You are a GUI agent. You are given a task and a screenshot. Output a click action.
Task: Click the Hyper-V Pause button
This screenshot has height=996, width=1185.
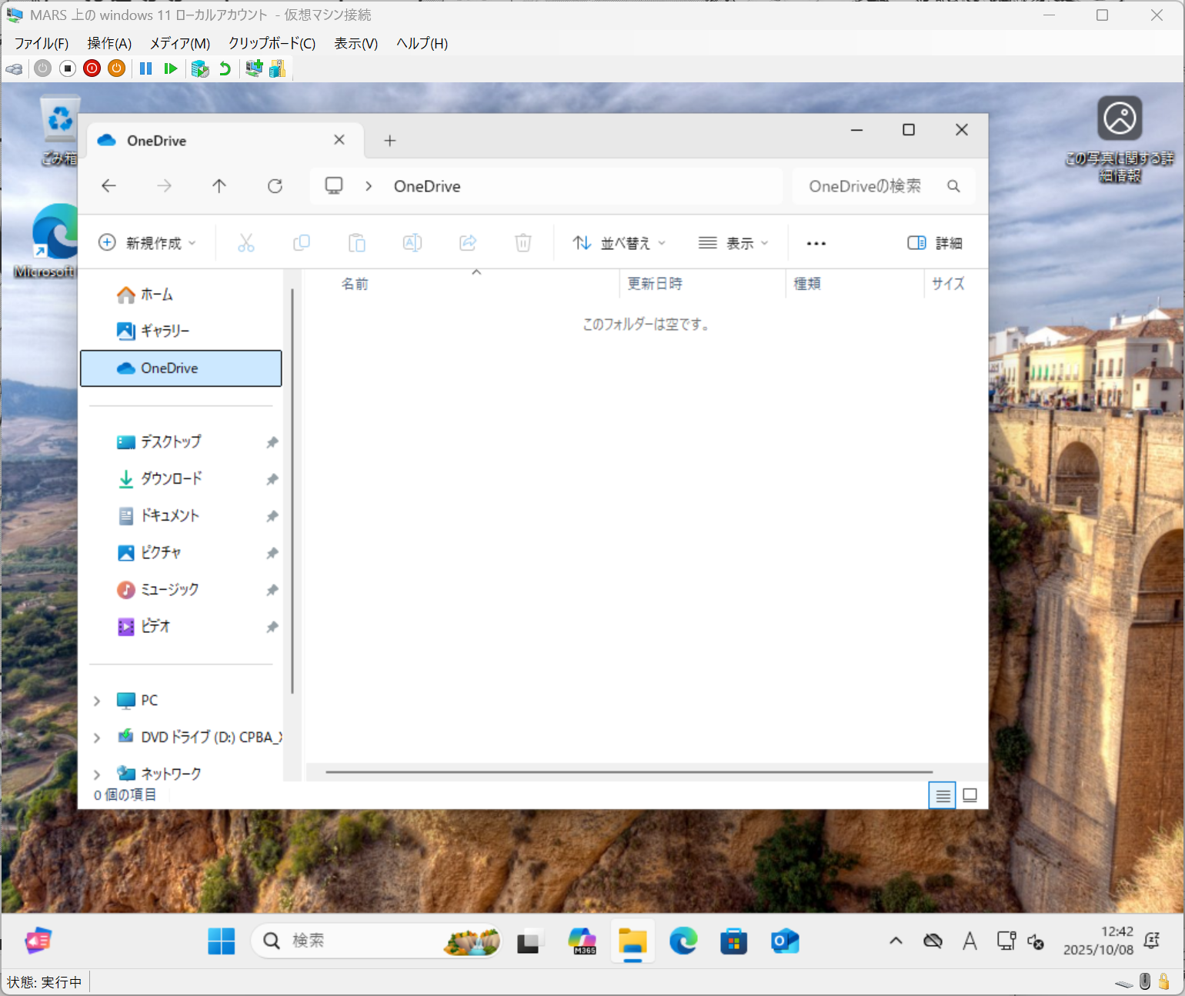(x=145, y=68)
